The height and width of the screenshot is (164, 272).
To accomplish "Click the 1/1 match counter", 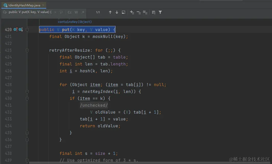I will (98, 12).
